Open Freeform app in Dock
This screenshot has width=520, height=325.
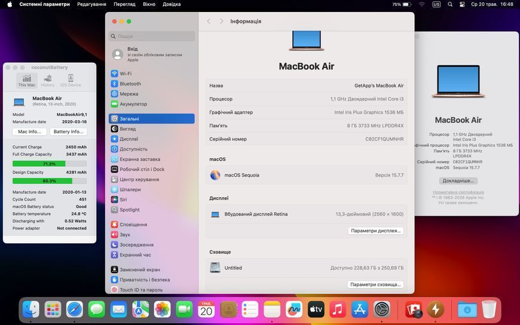tap(294, 309)
